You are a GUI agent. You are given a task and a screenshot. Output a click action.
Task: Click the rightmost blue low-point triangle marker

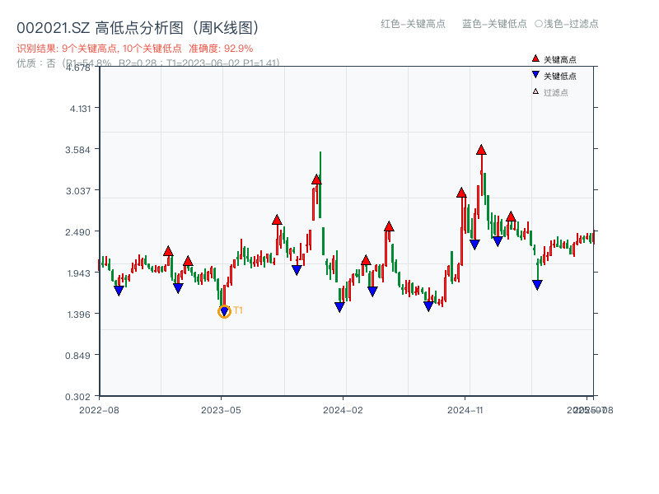(537, 284)
